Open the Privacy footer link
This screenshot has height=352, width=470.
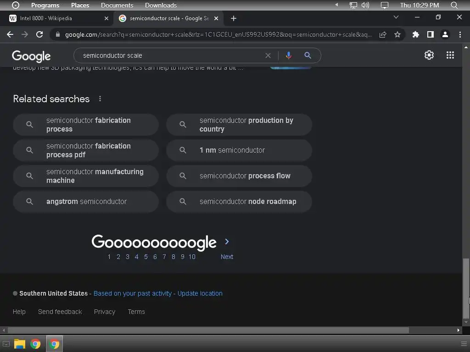click(105, 312)
